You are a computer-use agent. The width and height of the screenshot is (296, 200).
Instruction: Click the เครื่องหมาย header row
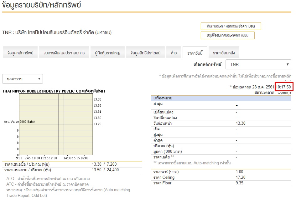point(221,98)
